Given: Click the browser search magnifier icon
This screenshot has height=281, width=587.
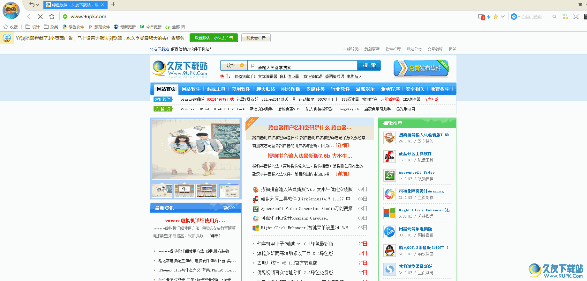Looking at the screenshot, I should click(x=554, y=17).
